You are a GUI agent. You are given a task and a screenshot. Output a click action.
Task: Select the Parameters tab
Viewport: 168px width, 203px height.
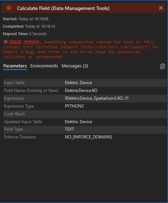pos(15,66)
